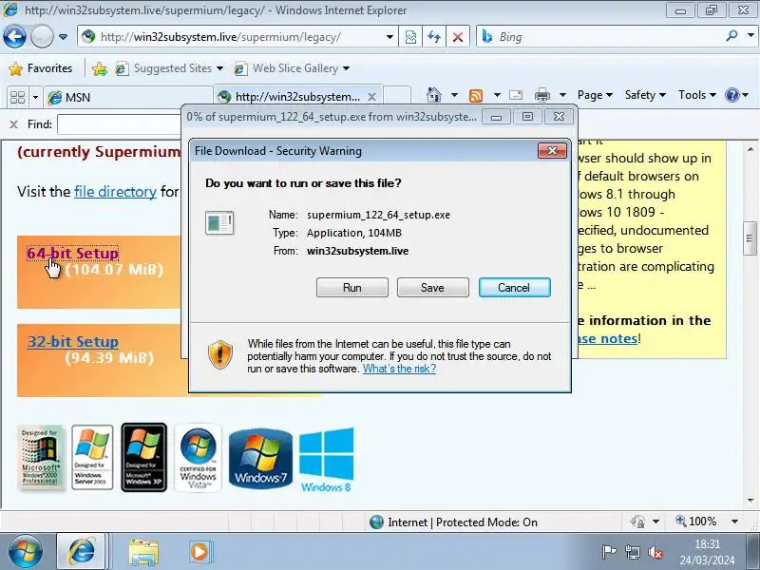Click the file directory link
The image size is (760, 570).
pyautogui.click(x=115, y=192)
